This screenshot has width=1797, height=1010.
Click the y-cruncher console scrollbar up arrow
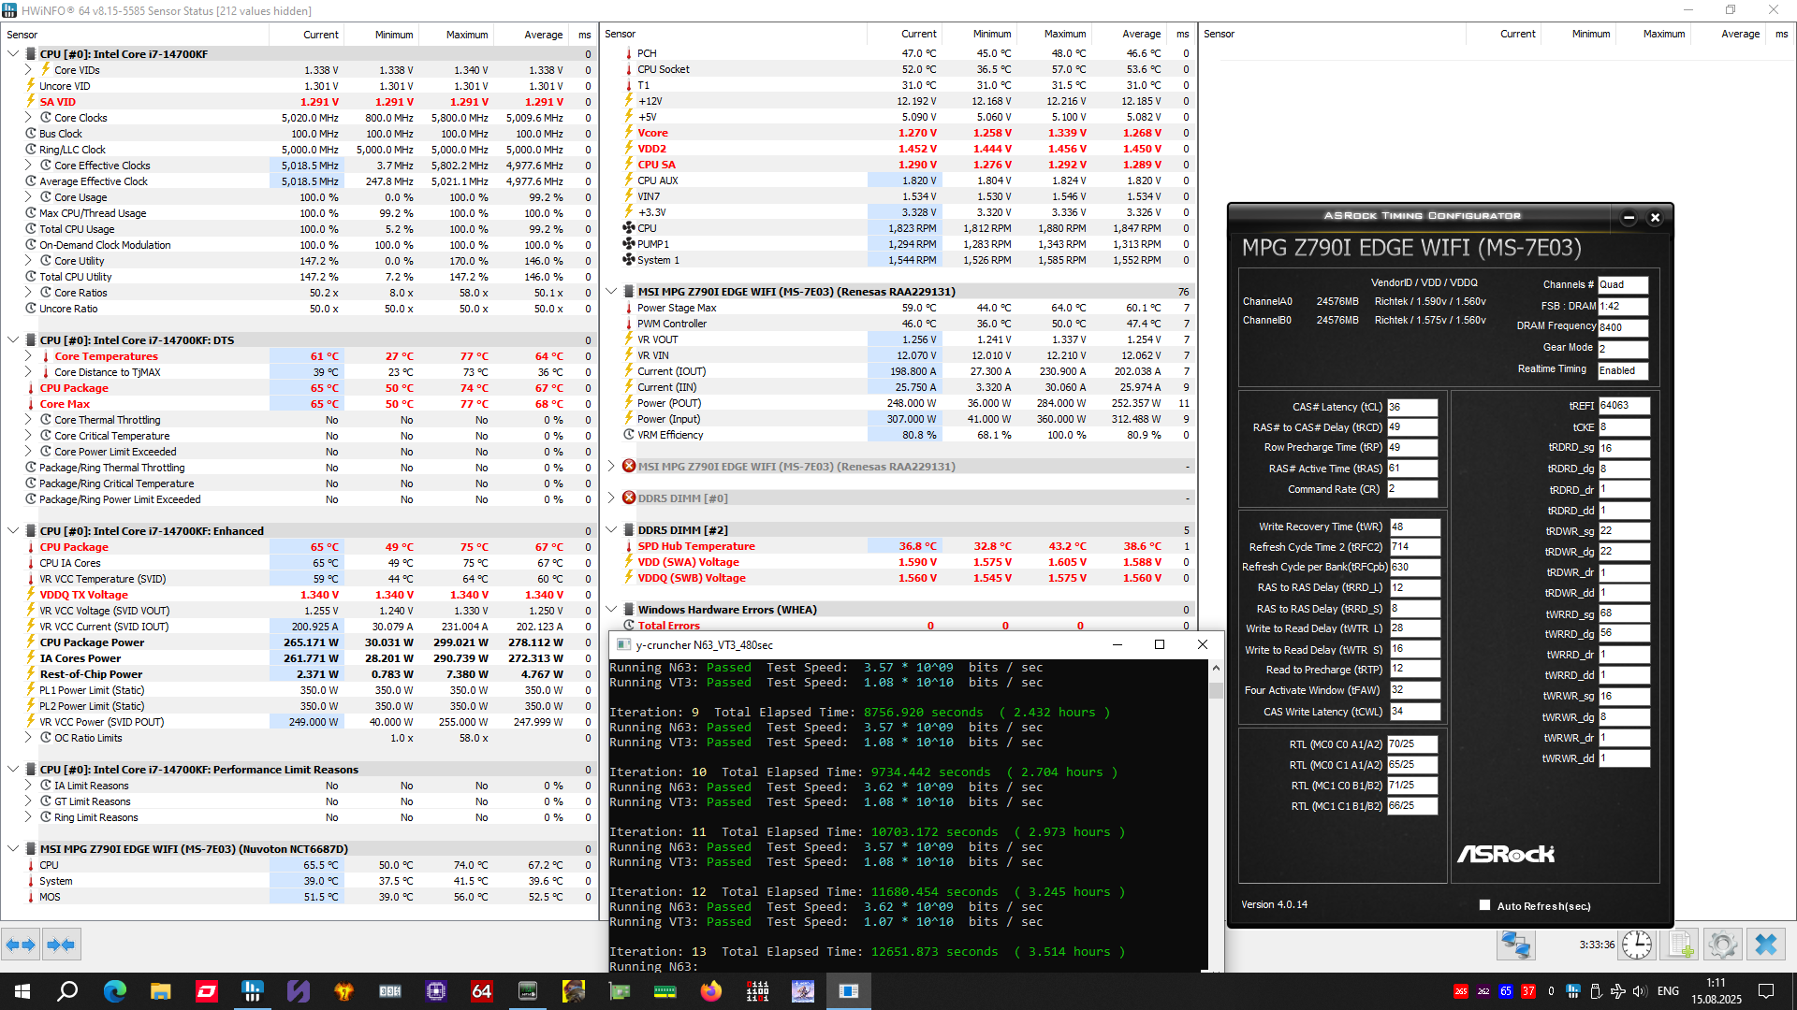(x=1216, y=668)
